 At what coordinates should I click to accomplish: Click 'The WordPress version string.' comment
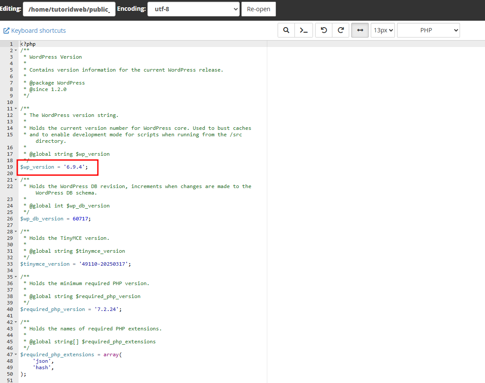coord(74,115)
